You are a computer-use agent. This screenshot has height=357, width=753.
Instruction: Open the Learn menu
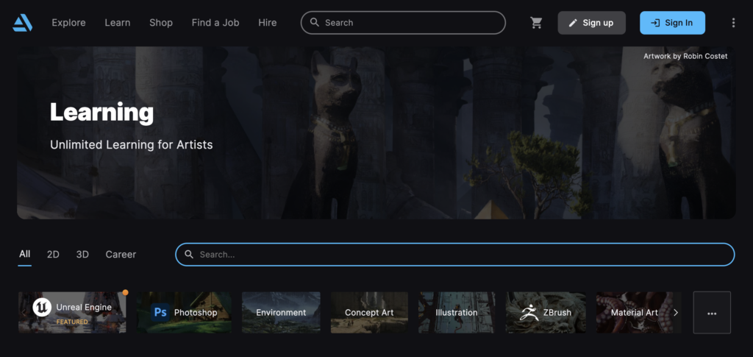pyautogui.click(x=117, y=23)
